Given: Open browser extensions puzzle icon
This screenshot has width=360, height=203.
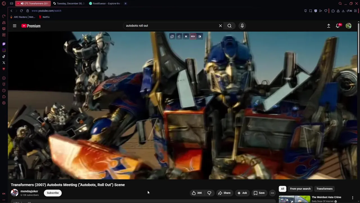Looking at the screenshot, I should coord(333,11).
